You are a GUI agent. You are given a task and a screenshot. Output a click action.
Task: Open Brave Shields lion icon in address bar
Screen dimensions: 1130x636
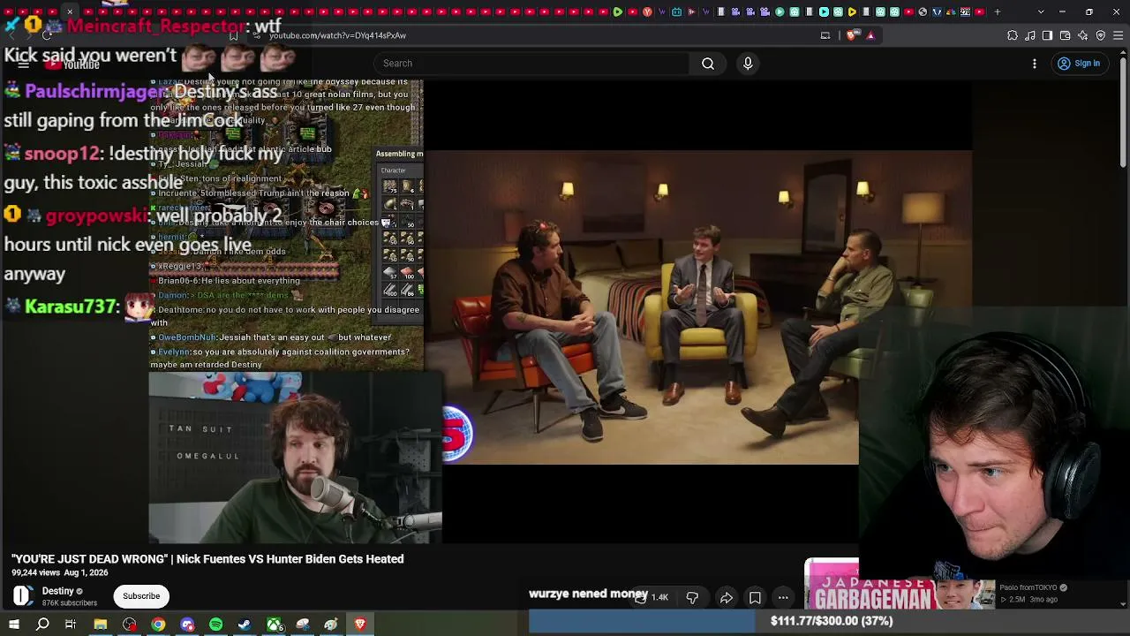pyautogui.click(x=851, y=35)
